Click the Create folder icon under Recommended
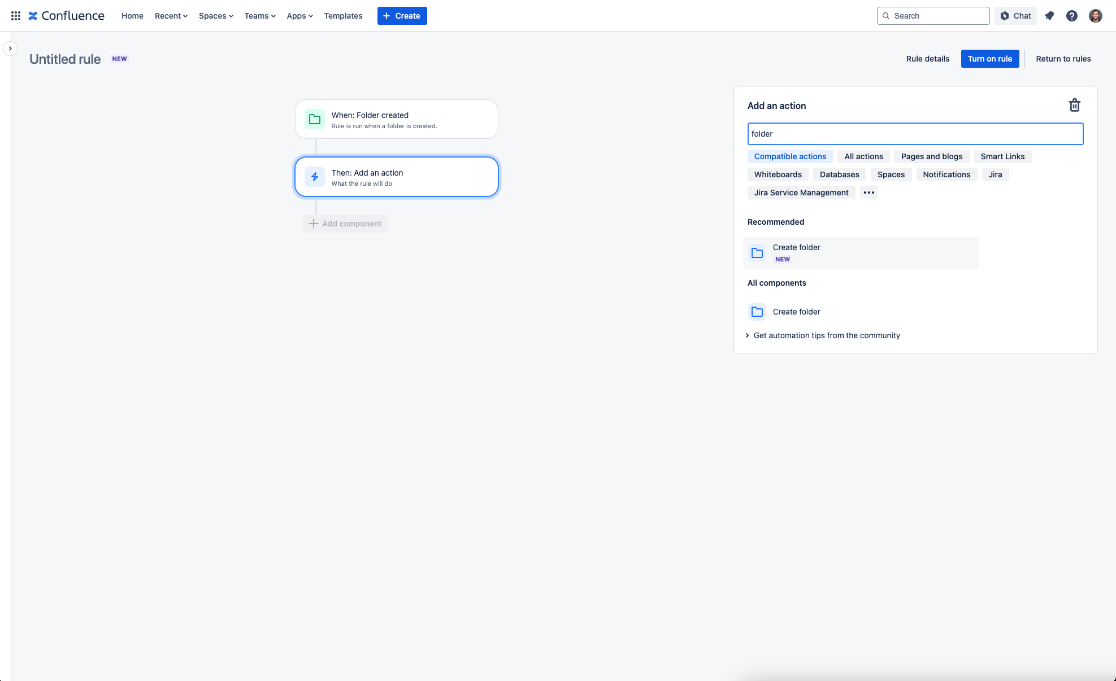 pyautogui.click(x=757, y=252)
